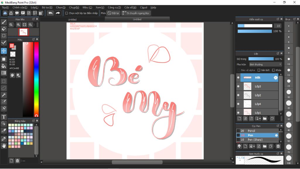Viewport: 300px width, 169px height.
Task: Open the color palette icon in Màu panel
Action: point(12,75)
